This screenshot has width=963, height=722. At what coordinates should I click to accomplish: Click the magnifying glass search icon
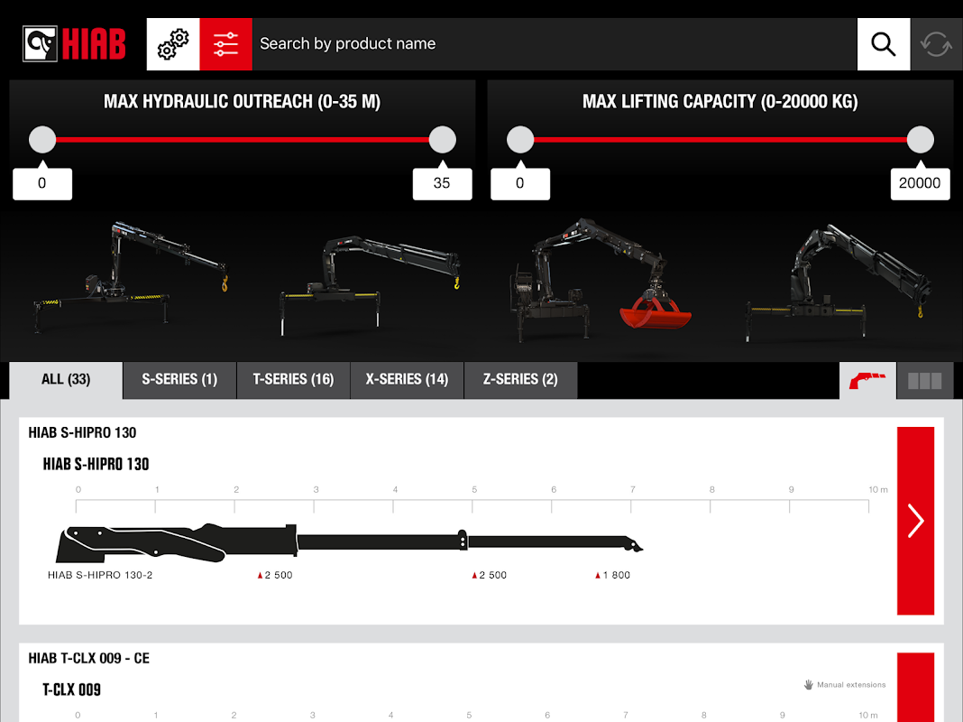pyautogui.click(x=883, y=44)
